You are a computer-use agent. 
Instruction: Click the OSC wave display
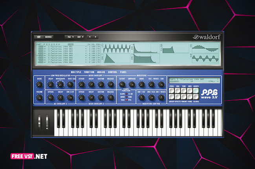click(205, 48)
